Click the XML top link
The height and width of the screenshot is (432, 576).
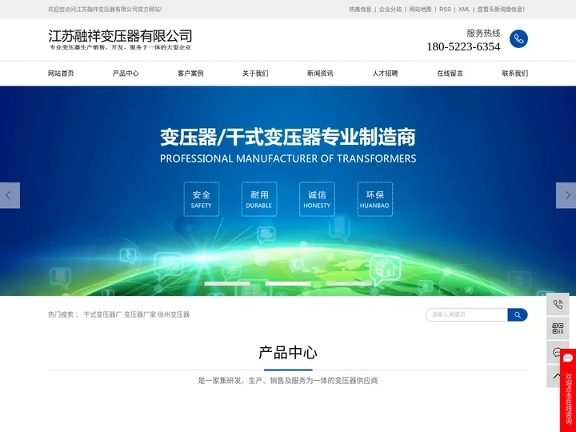point(464,10)
